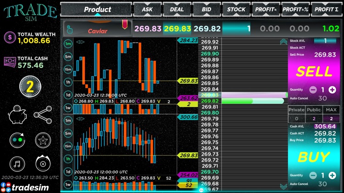Sort by the ASK column header
The height and width of the screenshot is (193, 344).
point(147,10)
